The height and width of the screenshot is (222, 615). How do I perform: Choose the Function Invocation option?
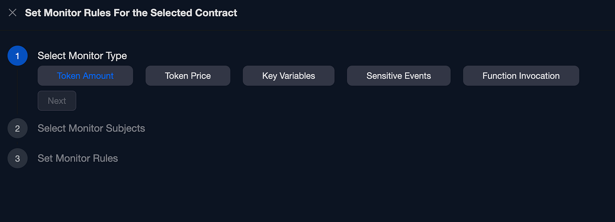[x=521, y=76]
